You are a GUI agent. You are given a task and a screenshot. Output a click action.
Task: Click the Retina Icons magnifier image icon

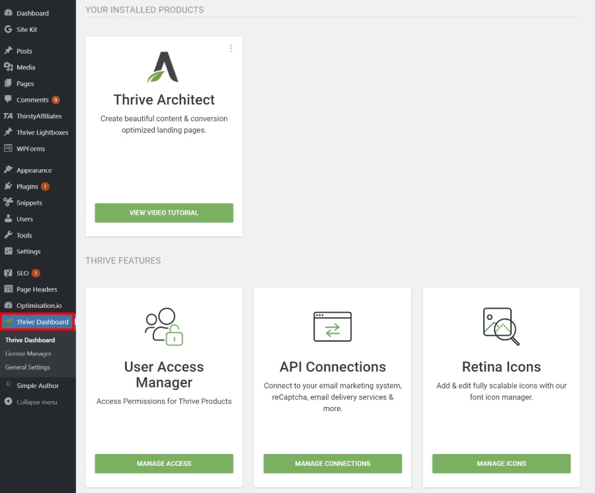501,326
